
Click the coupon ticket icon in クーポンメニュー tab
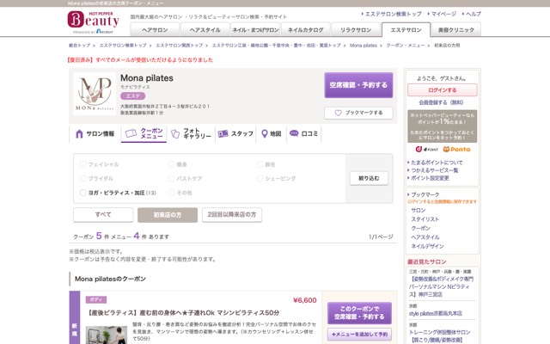coord(131,133)
